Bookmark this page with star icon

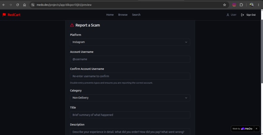[224, 5]
